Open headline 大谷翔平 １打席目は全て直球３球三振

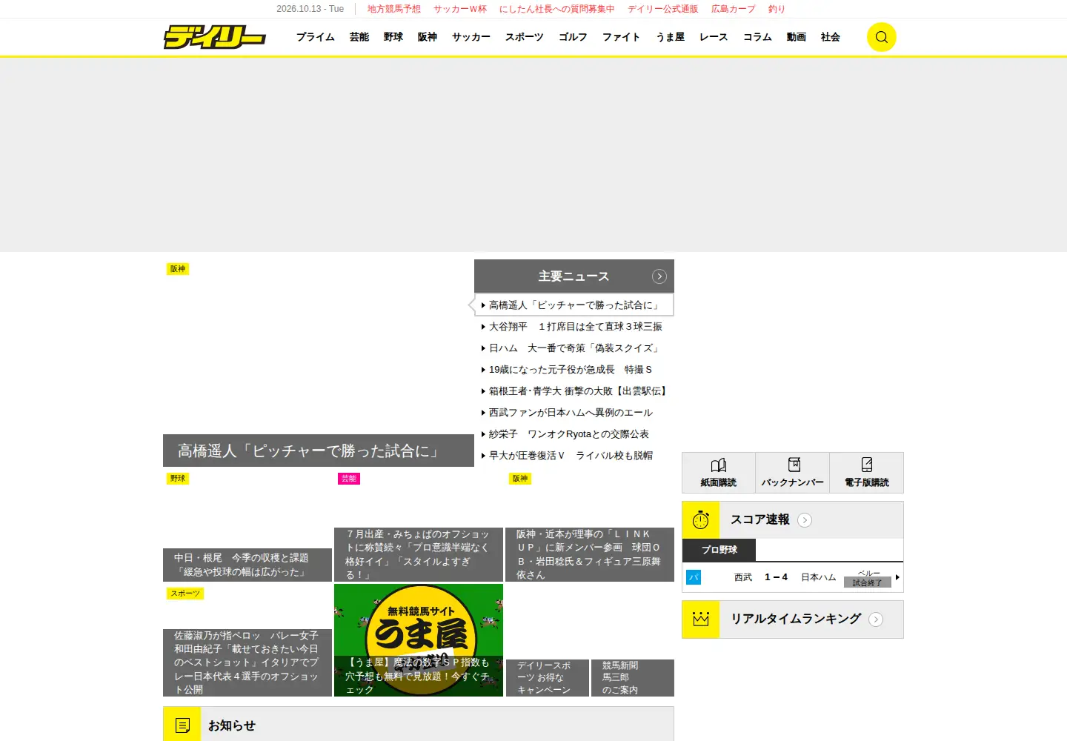[x=575, y=327]
